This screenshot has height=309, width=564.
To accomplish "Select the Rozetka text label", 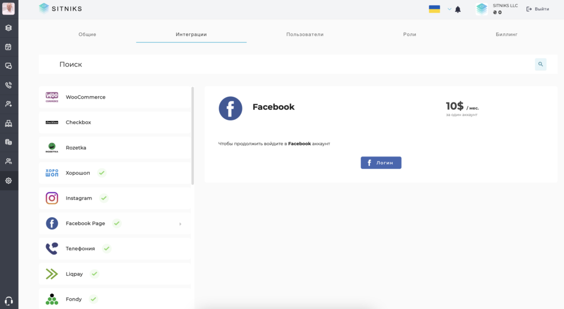I will click(x=76, y=148).
